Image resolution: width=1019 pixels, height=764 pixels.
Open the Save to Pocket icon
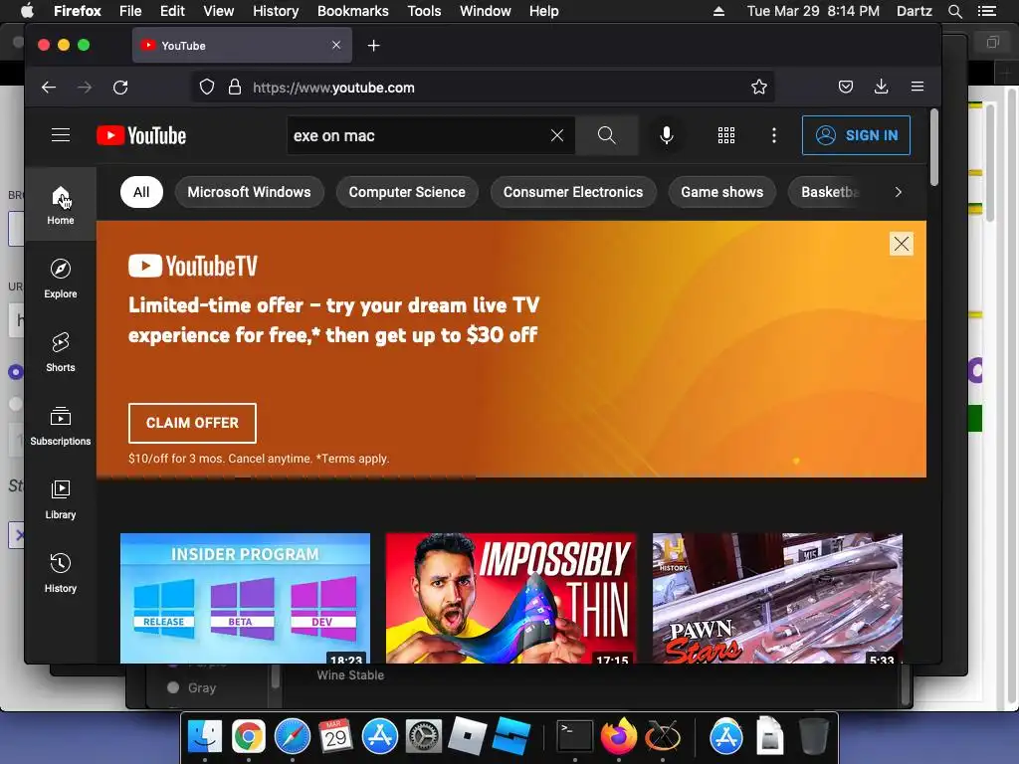click(846, 88)
